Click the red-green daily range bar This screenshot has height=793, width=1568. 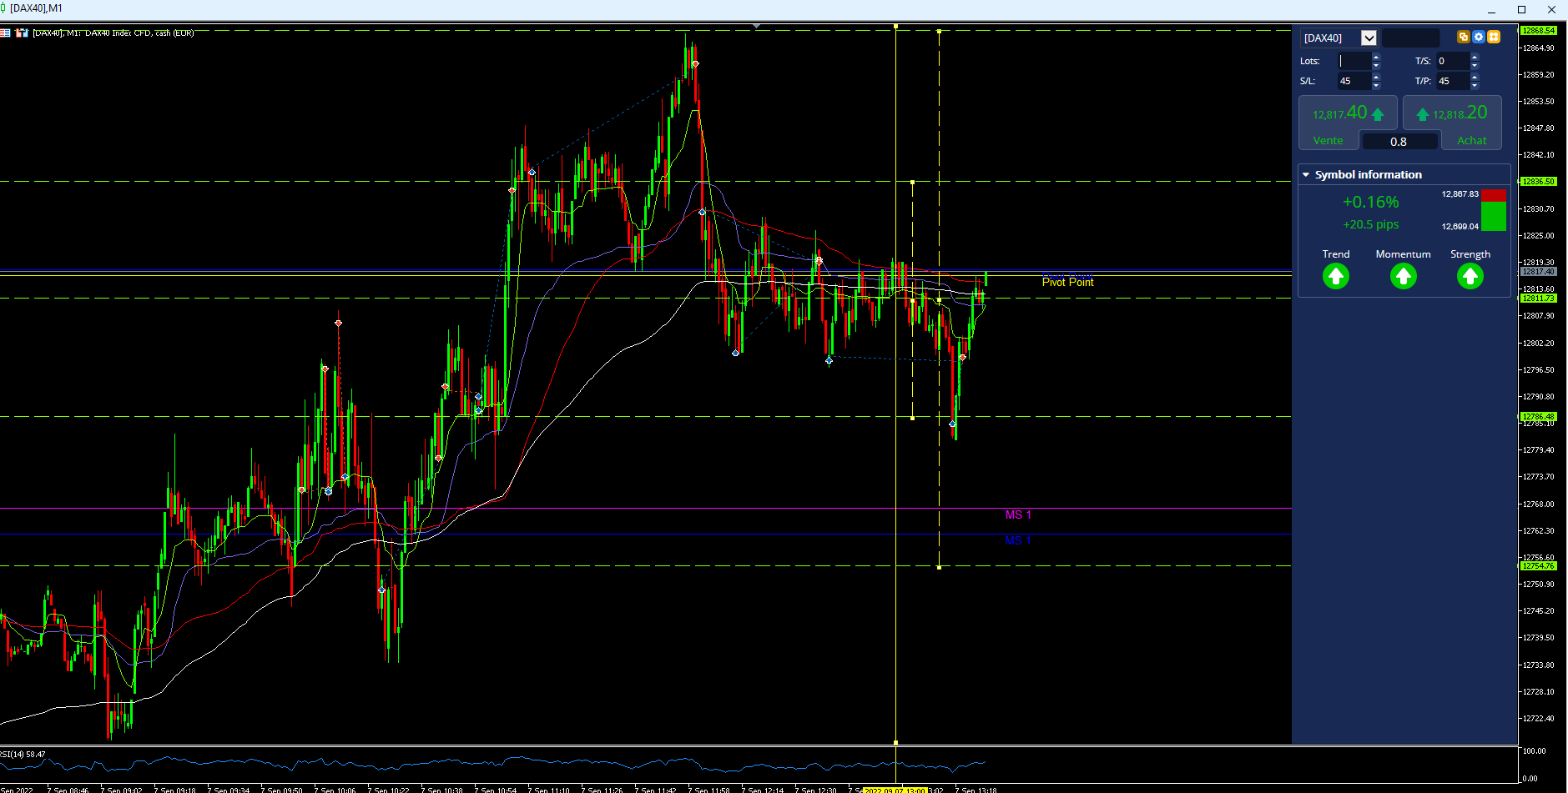tap(1494, 210)
